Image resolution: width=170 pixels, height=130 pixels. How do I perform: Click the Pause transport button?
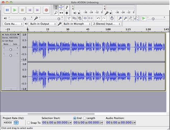(7, 10)
